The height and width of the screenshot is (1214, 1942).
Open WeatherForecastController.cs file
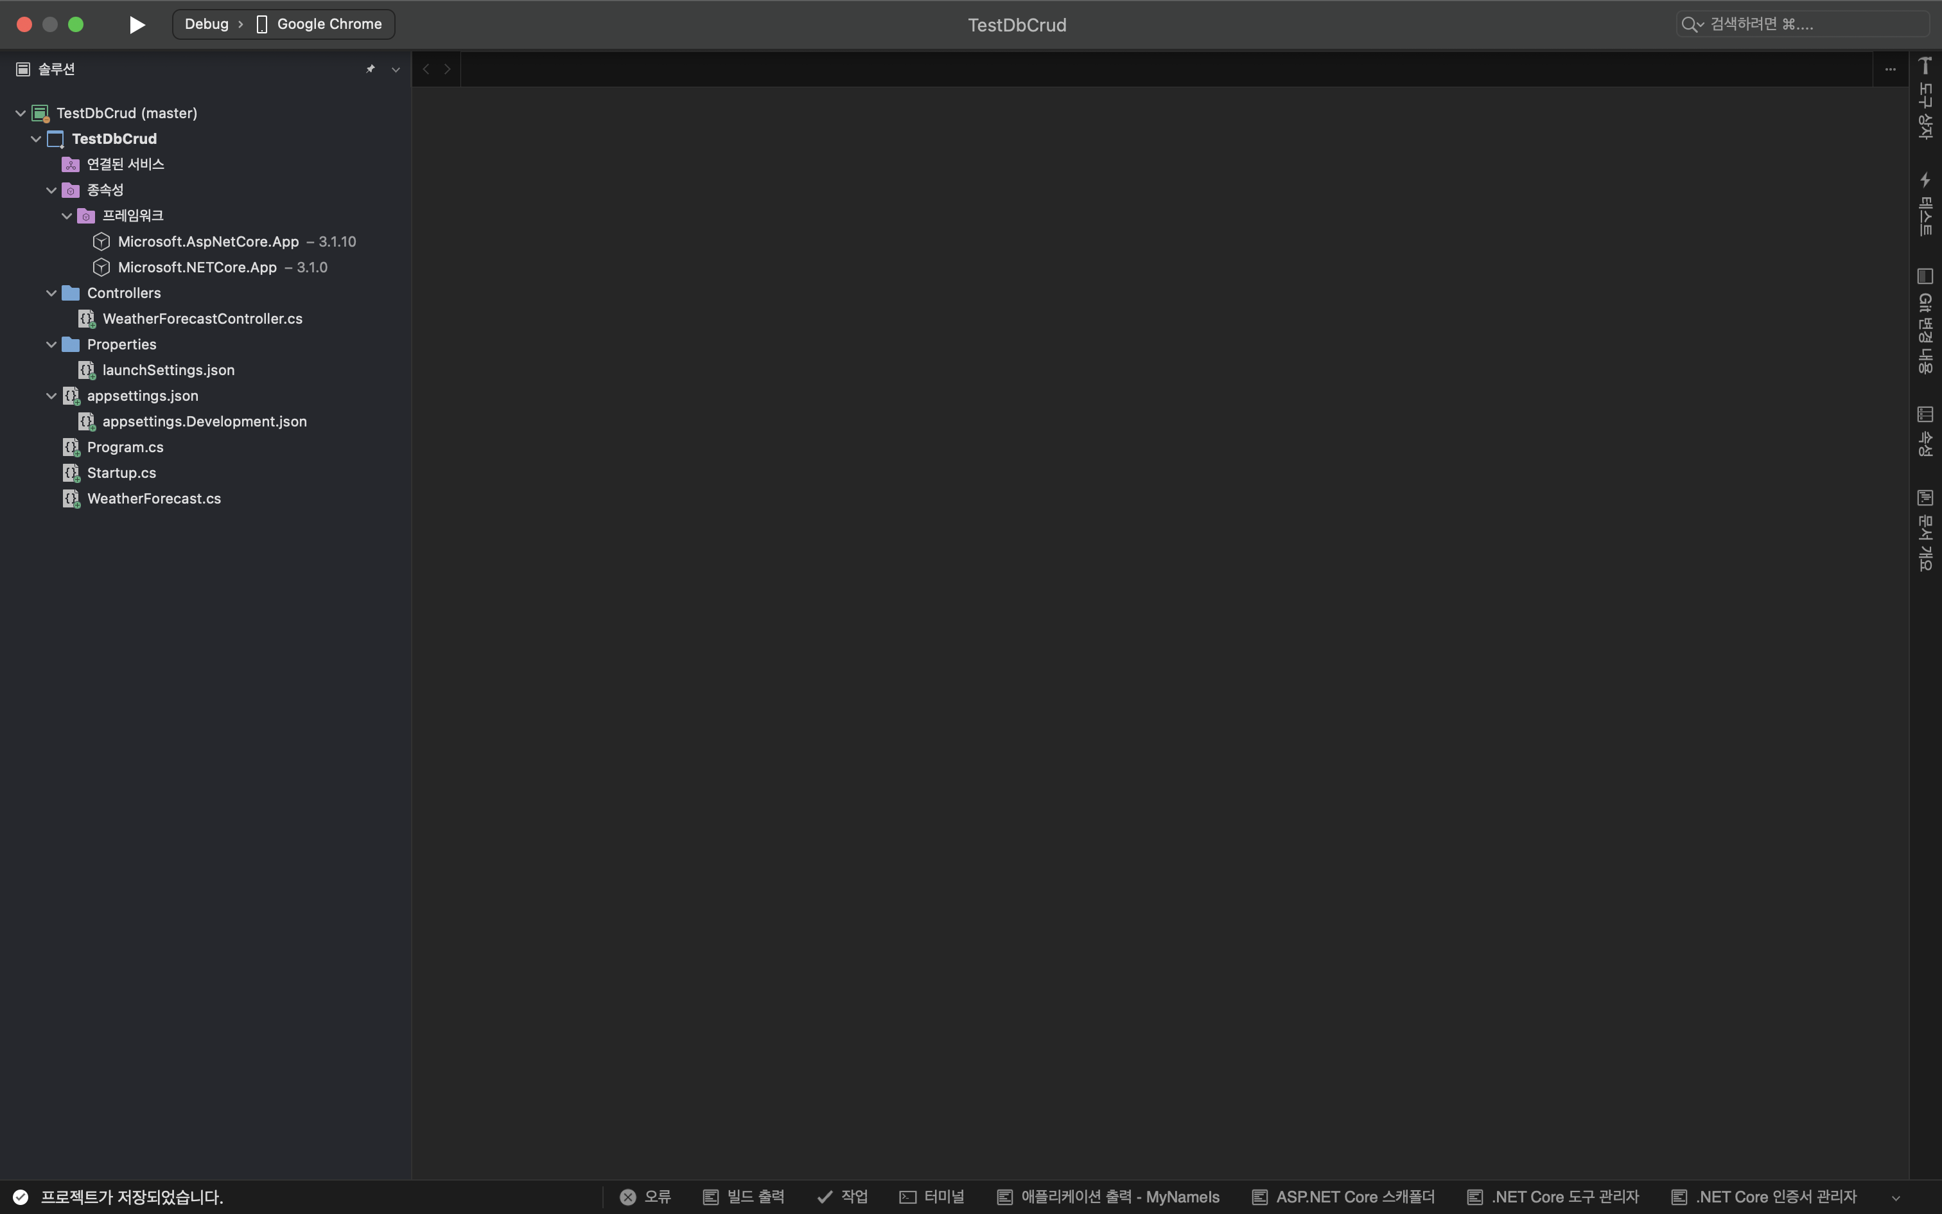tap(202, 319)
